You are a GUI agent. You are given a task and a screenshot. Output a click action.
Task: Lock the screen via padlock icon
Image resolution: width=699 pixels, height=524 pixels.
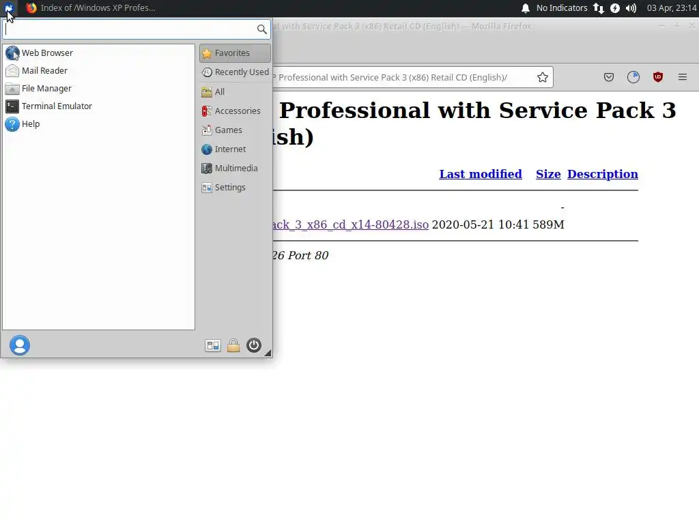[x=233, y=346]
